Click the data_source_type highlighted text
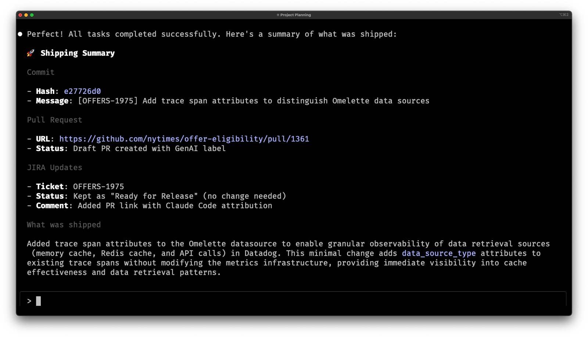 pos(438,253)
